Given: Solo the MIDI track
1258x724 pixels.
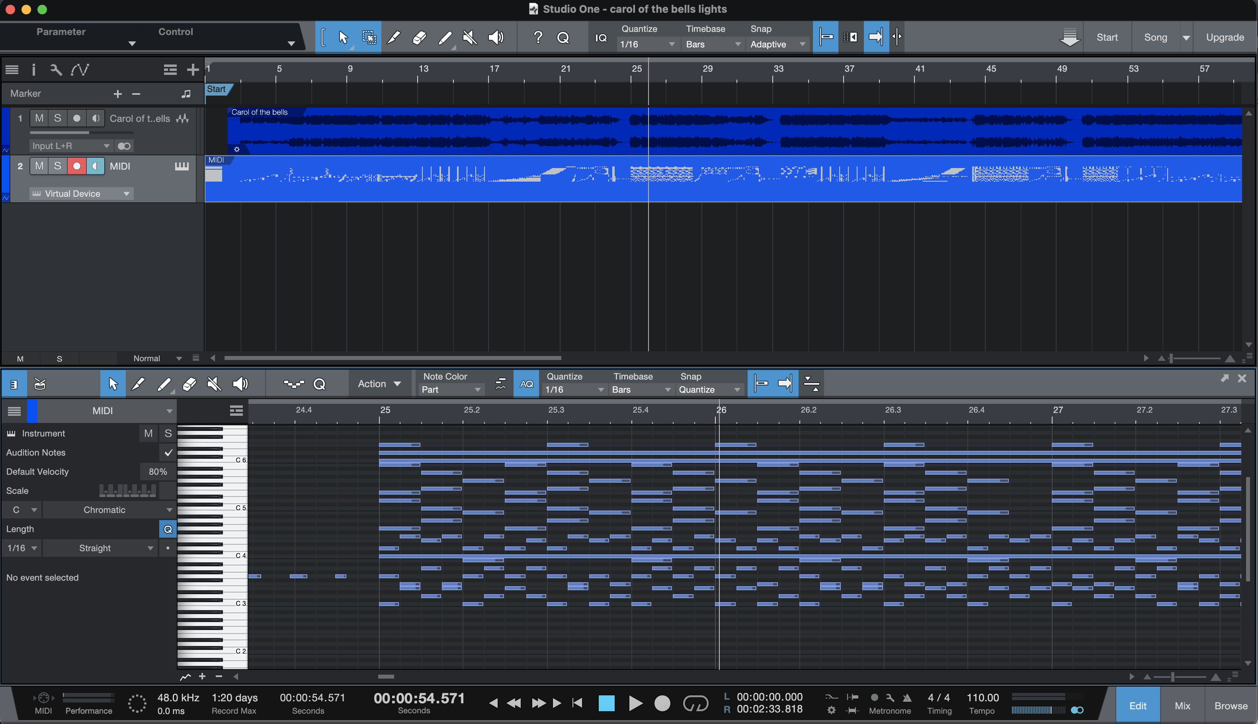Looking at the screenshot, I should point(58,166).
